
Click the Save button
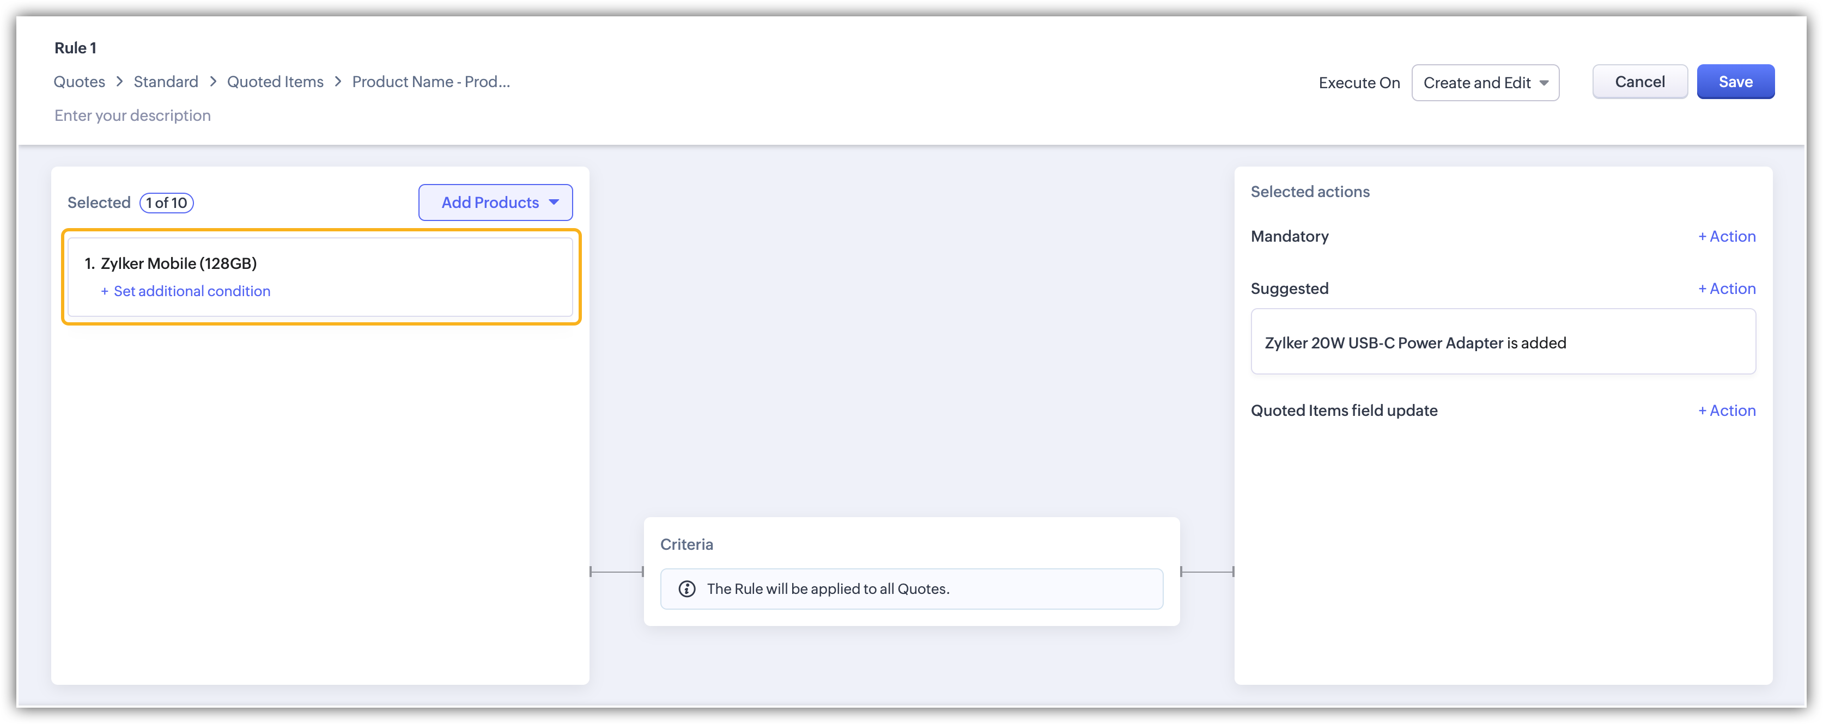1735,82
